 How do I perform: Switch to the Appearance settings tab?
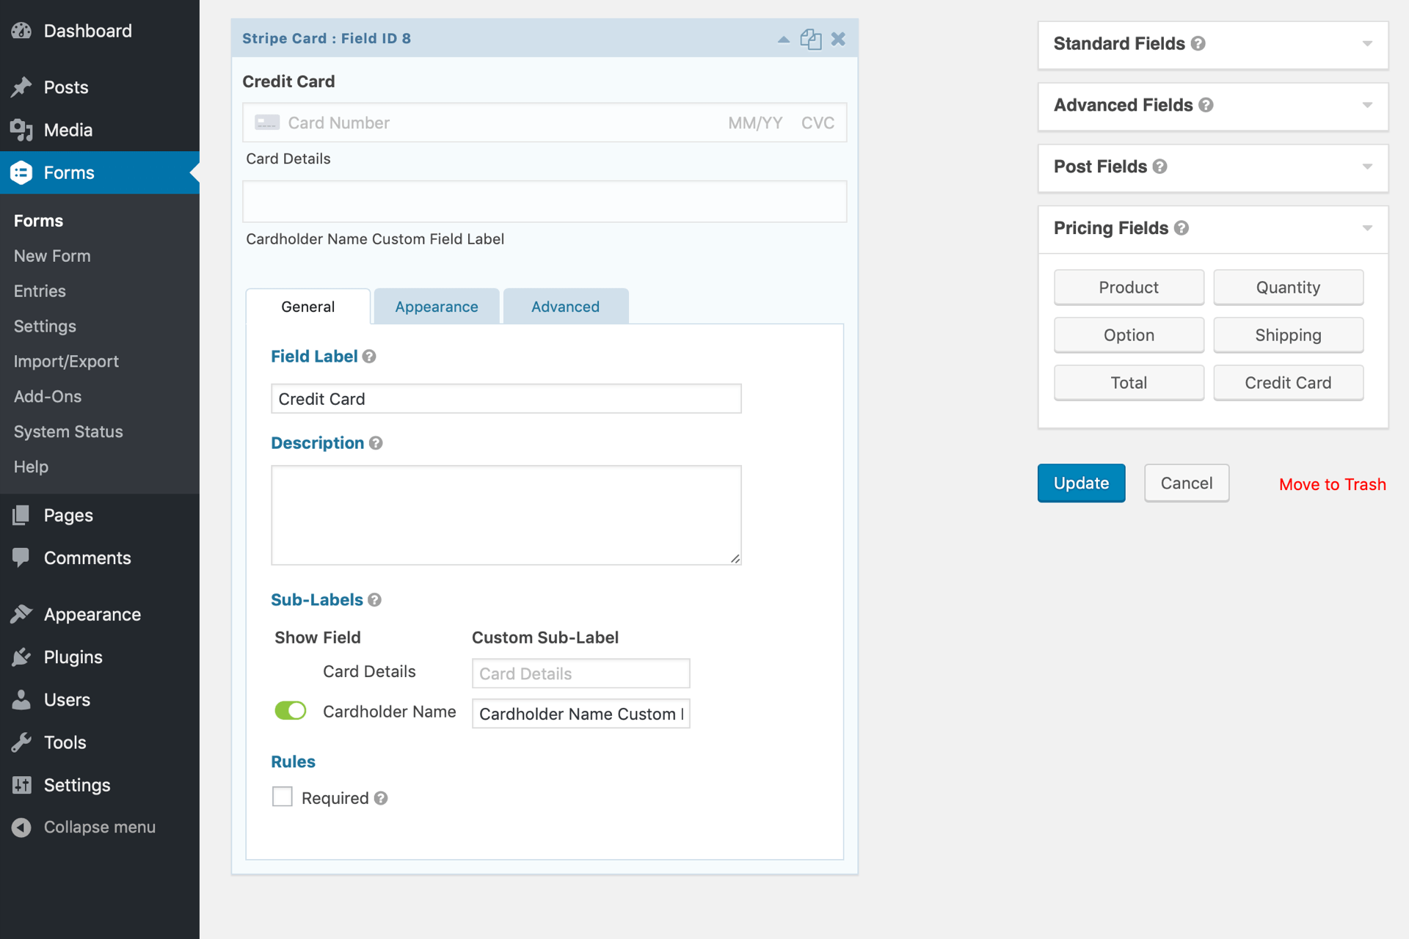(436, 307)
